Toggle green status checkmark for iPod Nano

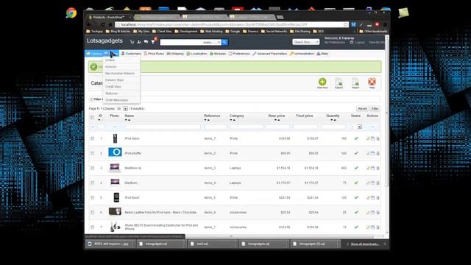click(x=356, y=138)
